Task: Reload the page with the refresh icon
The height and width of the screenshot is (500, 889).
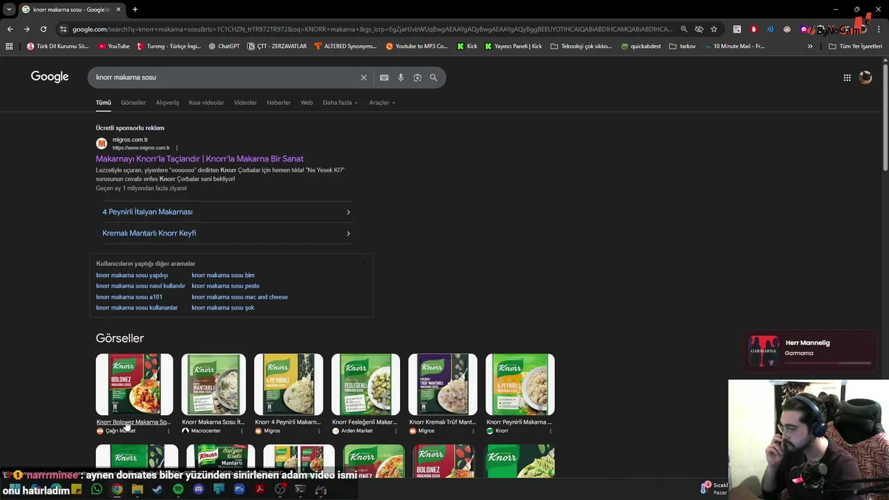Action: (x=43, y=29)
